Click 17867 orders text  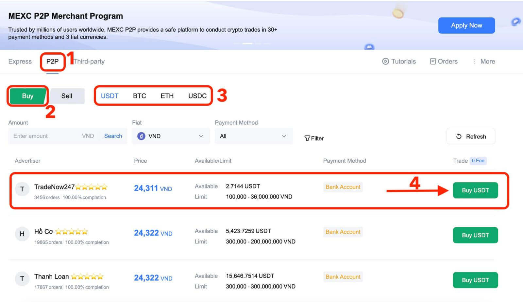48,287
